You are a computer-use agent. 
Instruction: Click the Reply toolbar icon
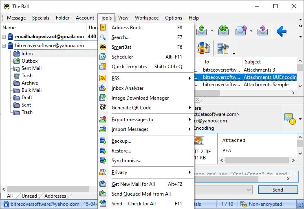tap(201, 31)
